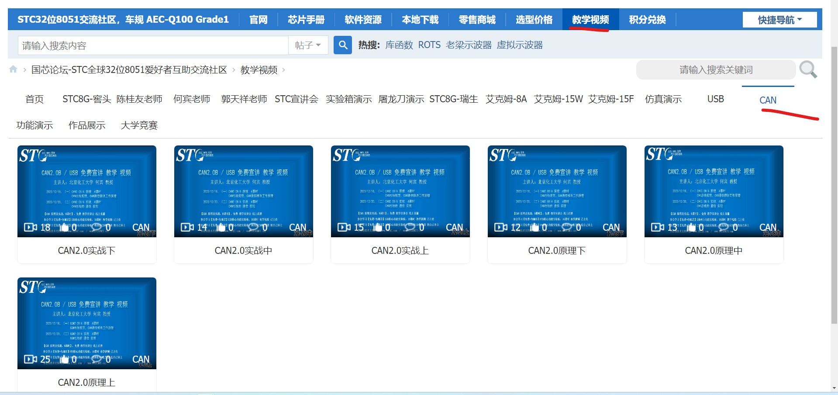The width and height of the screenshot is (838, 395).
Task: Open the CAN2.0实战上 video thumbnail
Action: click(400, 191)
